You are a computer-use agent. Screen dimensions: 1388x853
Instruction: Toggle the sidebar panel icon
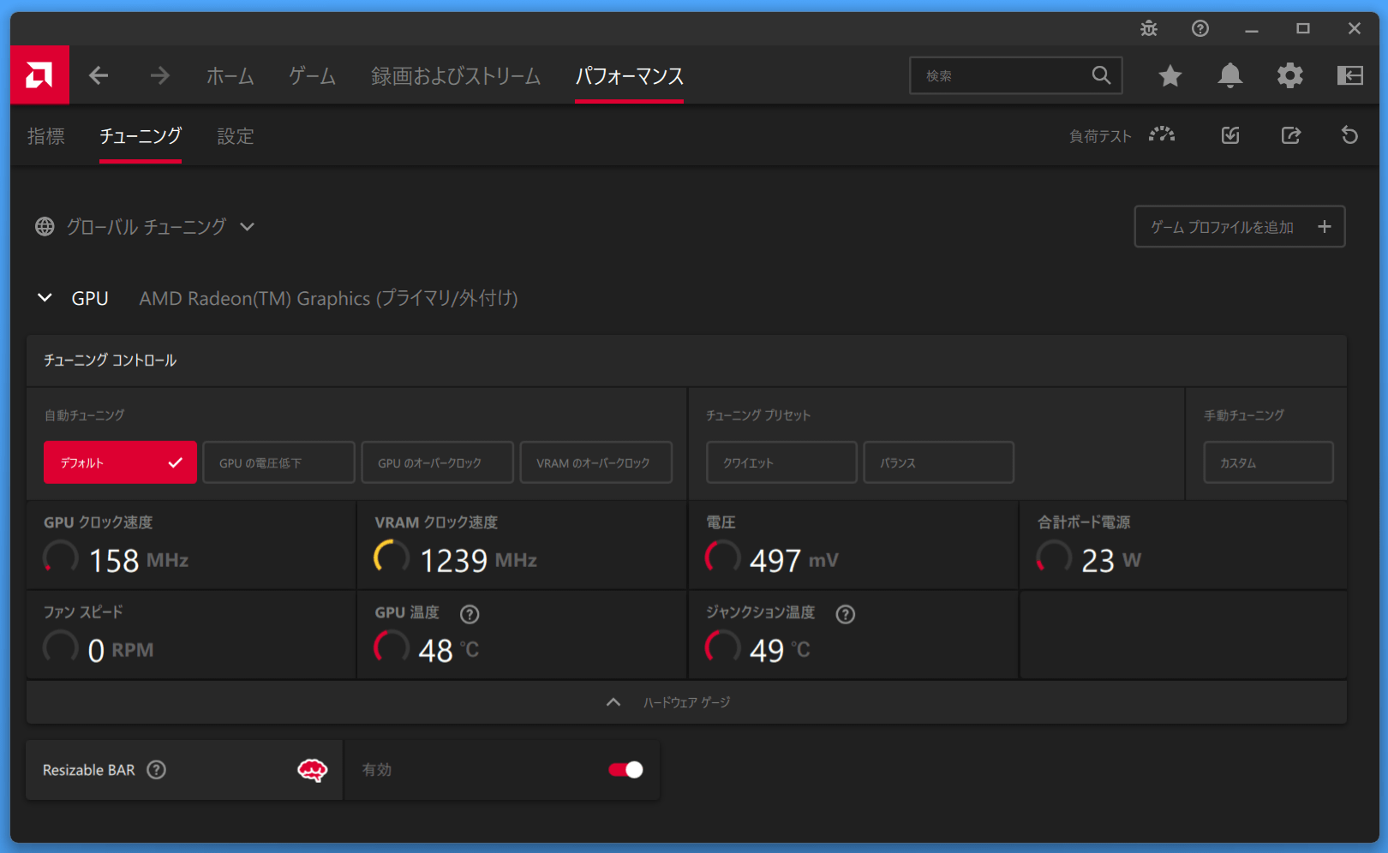(1350, 75)
